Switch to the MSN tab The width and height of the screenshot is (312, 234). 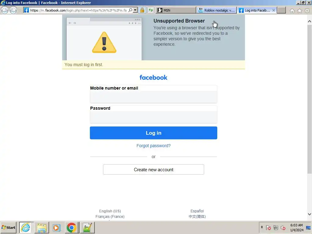click(176, 10)
